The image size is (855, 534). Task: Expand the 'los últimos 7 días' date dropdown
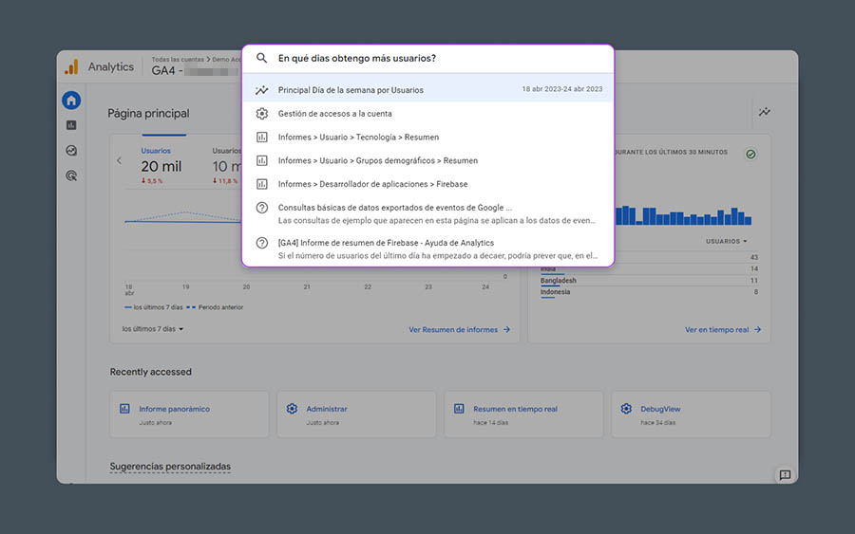[153, 329]
